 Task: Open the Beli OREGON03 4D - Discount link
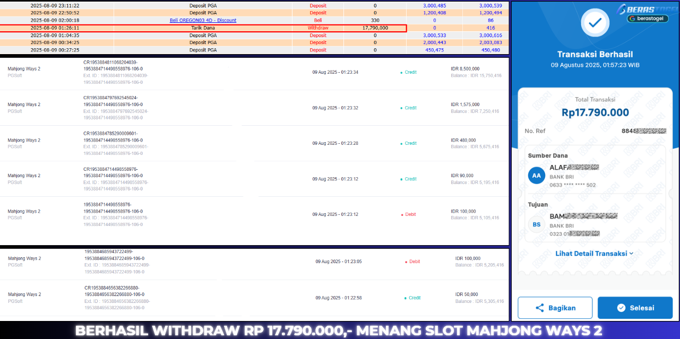pos(203,20)
